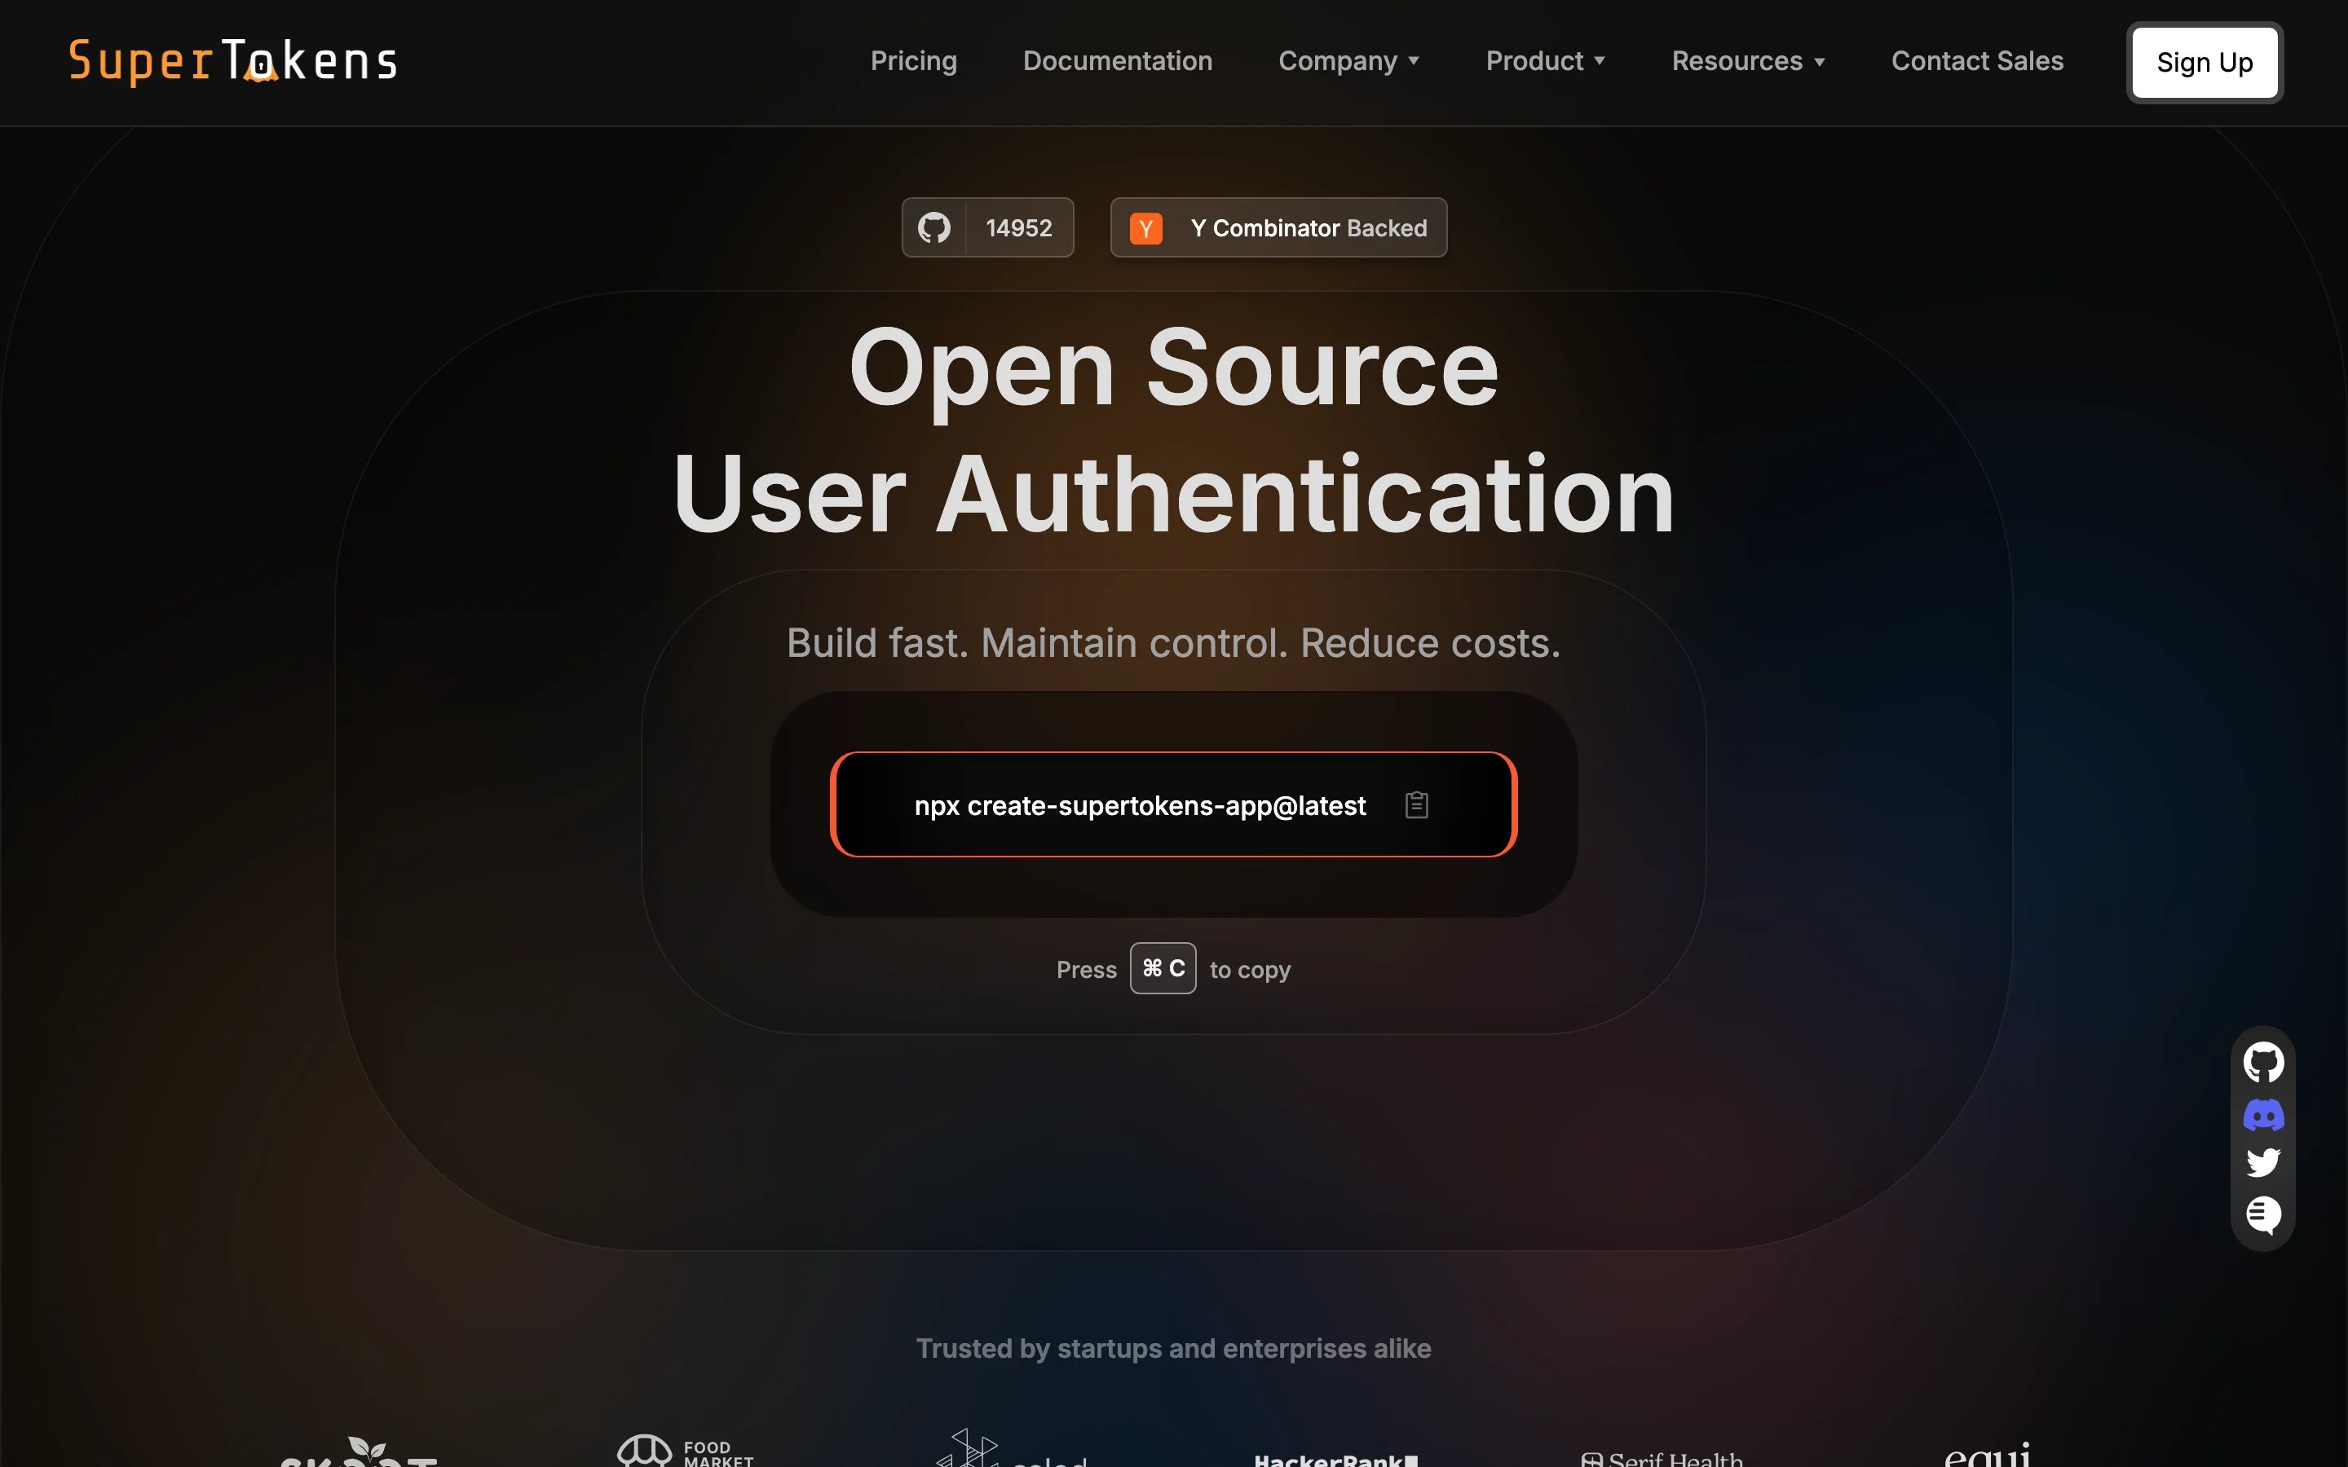Click the orange Y Combinator logo
Viewport: 2348px width, 1467px height.
(1145, 228)
